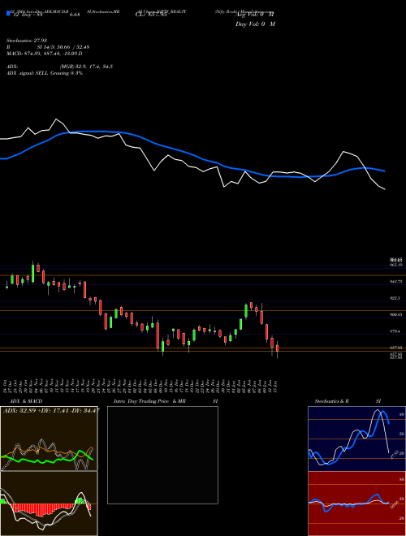Click the tall green candle near the chart's start
406x536 pixels.
click(32, 273)
